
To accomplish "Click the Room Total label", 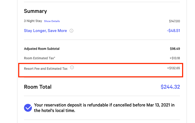I will (x=38, y=87).
